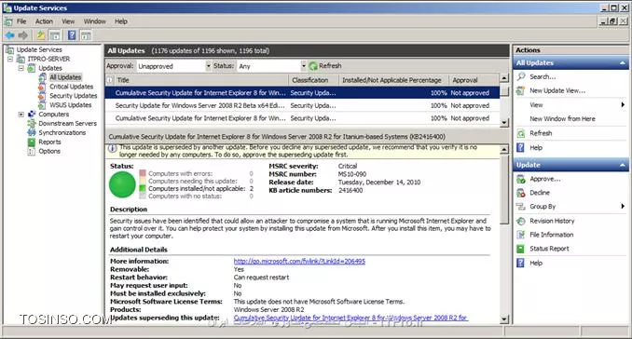
Task: Sort by Installed/Not Applicable Percentage column header
Action: tap(393, 80)
